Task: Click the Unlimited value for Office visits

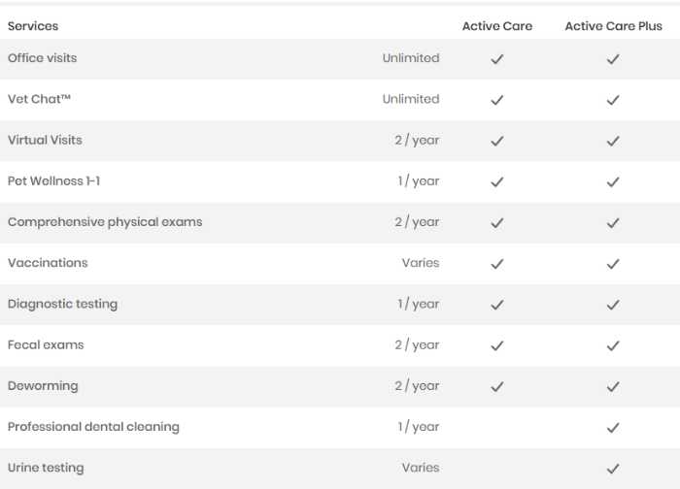Action: (411, 58)
